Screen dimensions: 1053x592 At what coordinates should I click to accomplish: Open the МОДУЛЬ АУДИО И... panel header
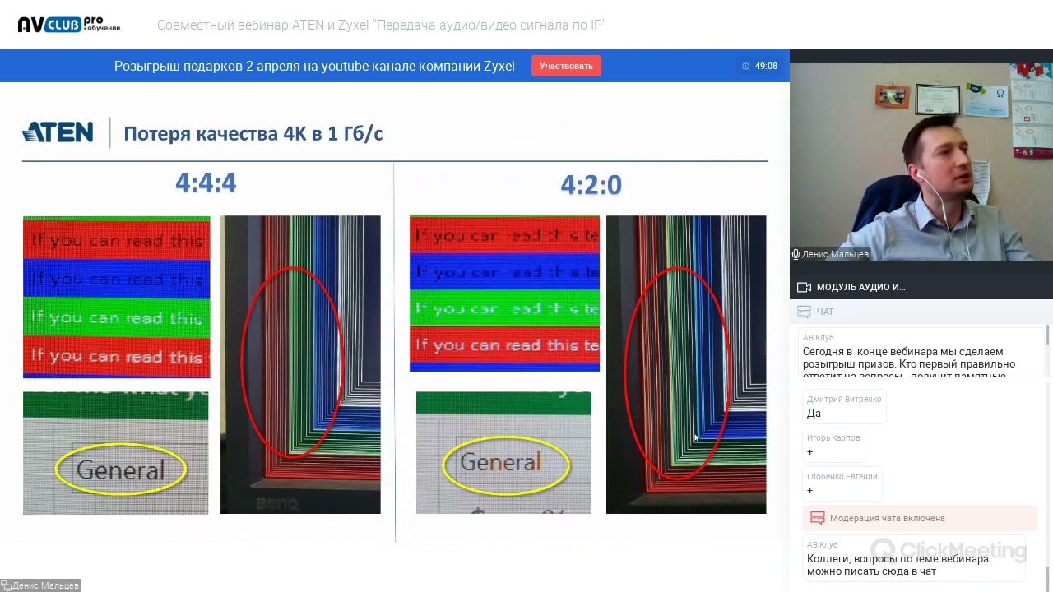tap(921, 287)
